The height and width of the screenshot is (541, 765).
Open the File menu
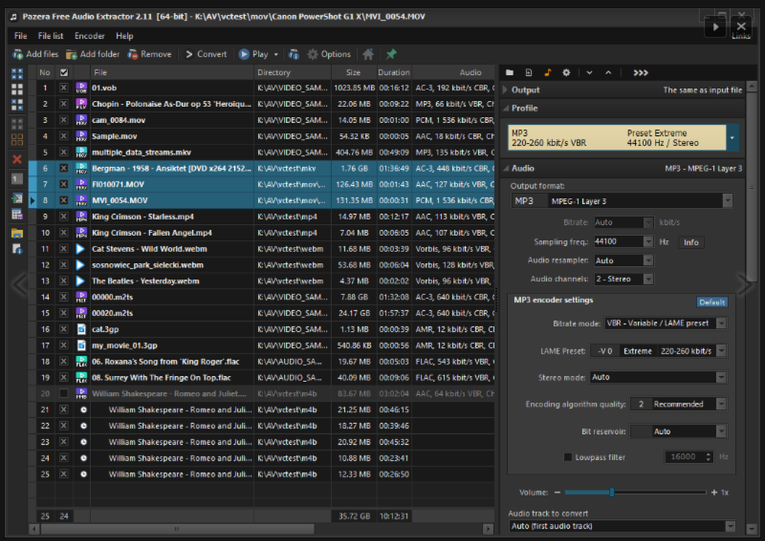pos(21,36)
